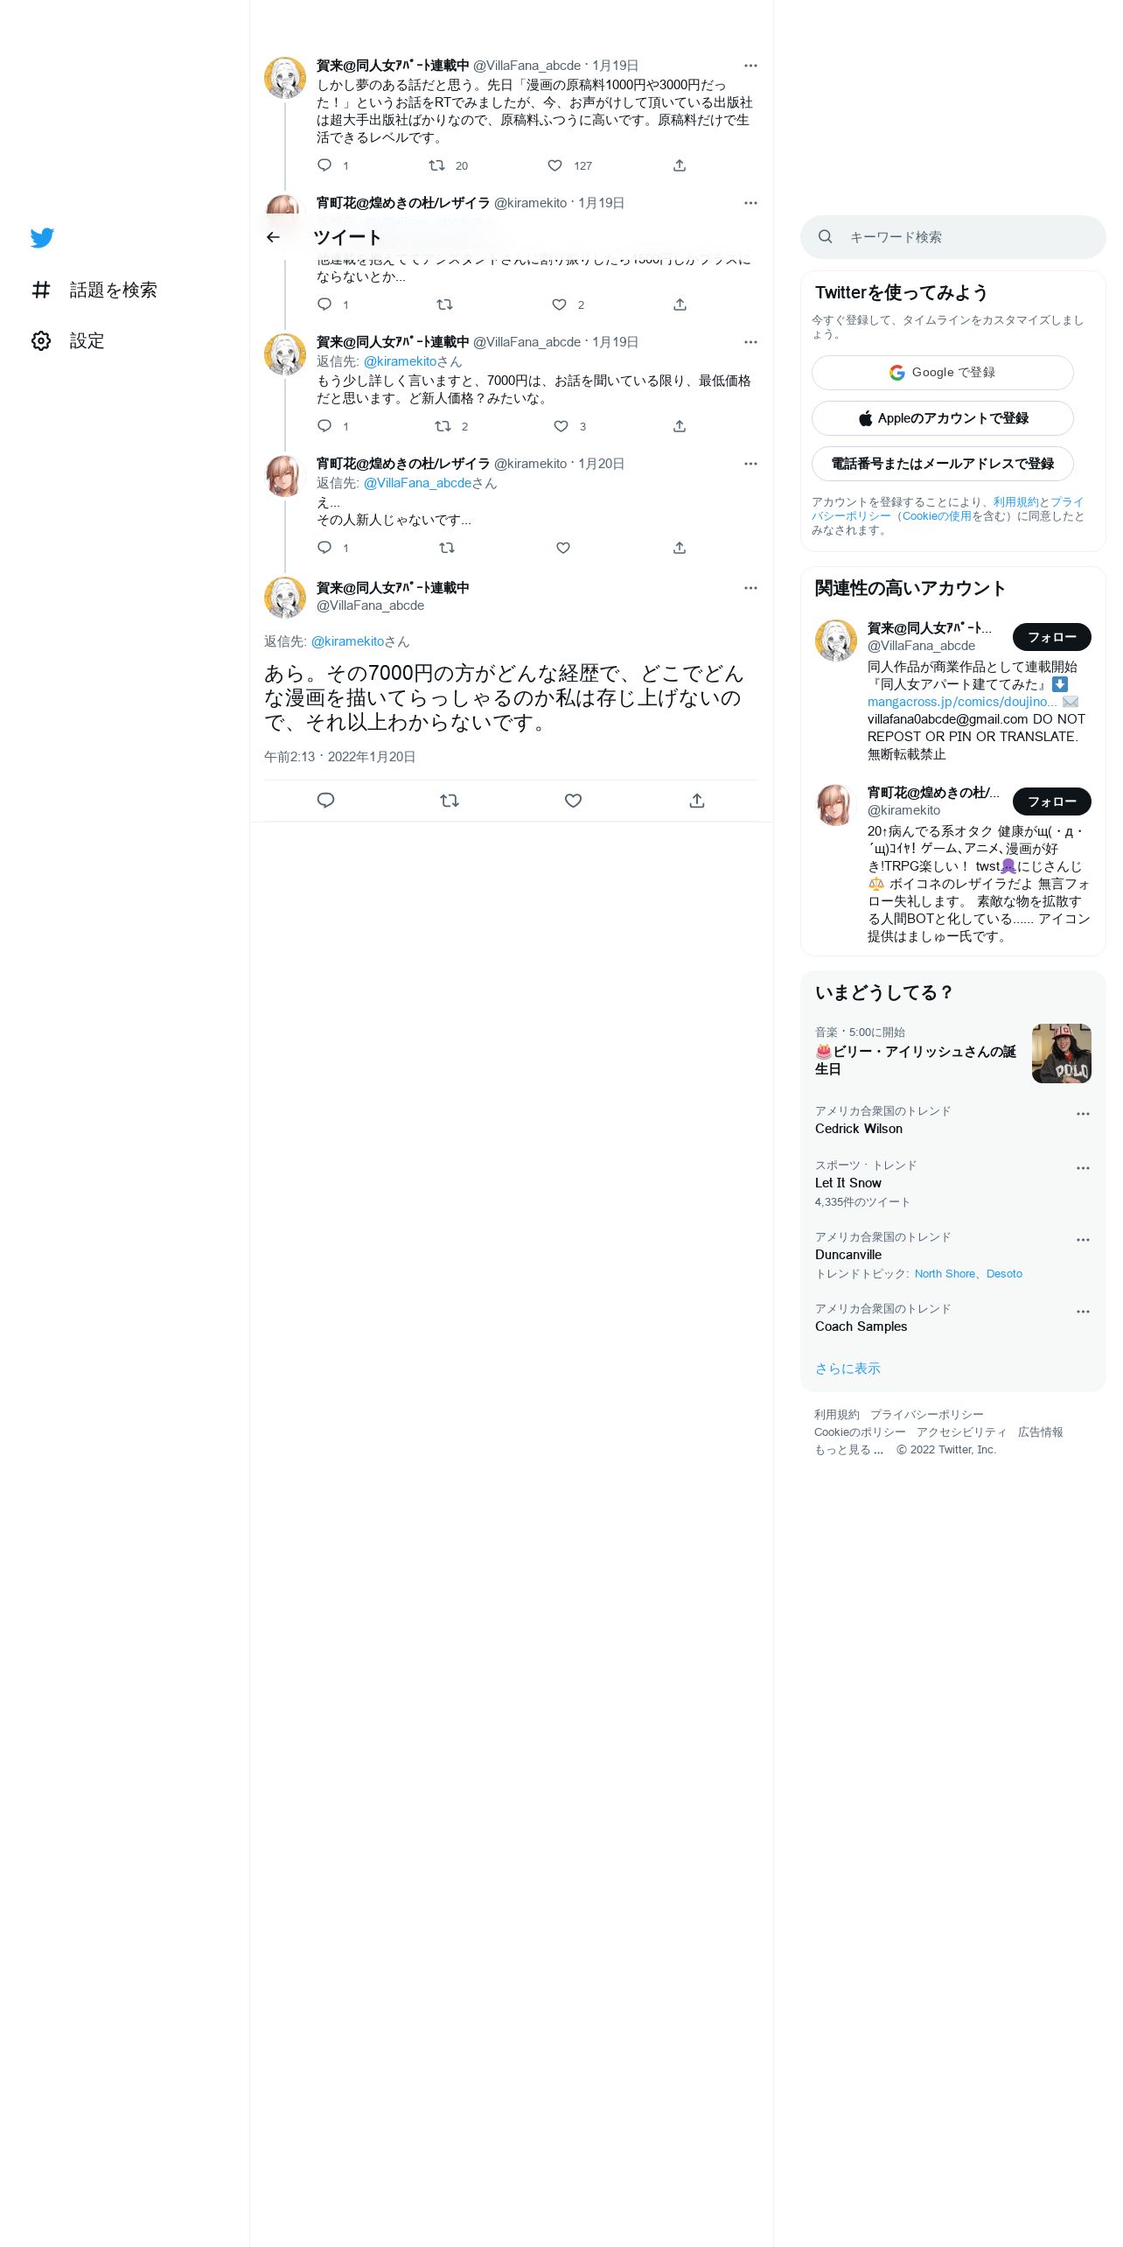Follow 賀来@同人女ｱﾊﾟｰﾄ account
This screenshot has width=1123, height=2247.
(1051, 637)
